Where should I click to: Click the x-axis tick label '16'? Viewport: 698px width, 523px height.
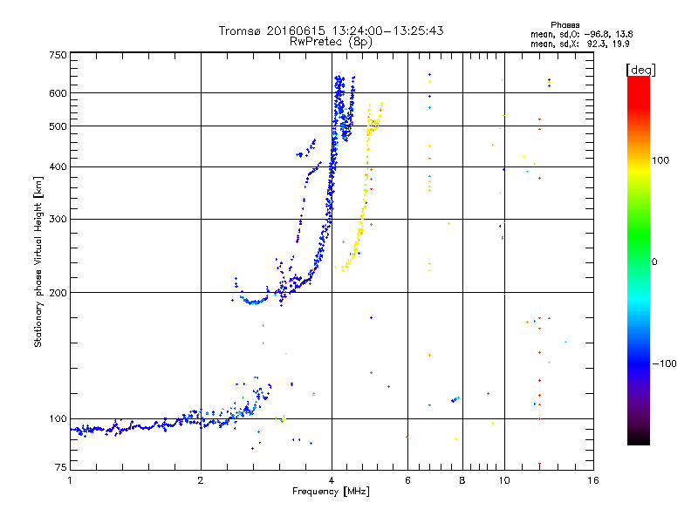[x=593, y=480]
